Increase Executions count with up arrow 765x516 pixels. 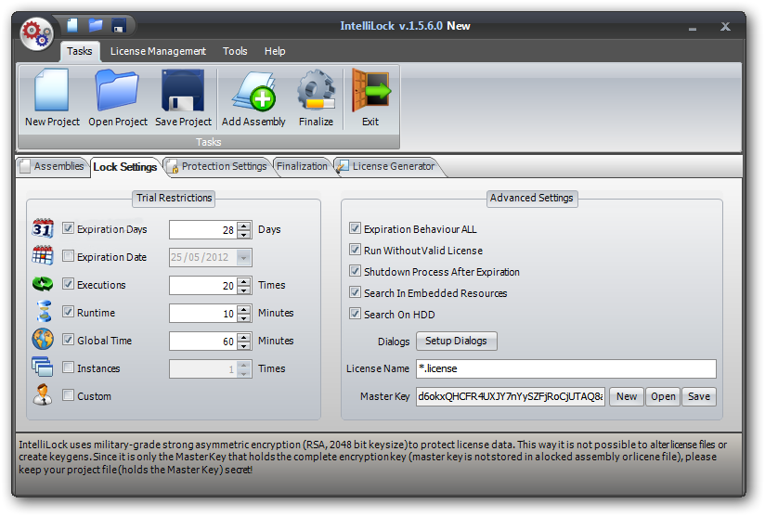tap(243, 281)
